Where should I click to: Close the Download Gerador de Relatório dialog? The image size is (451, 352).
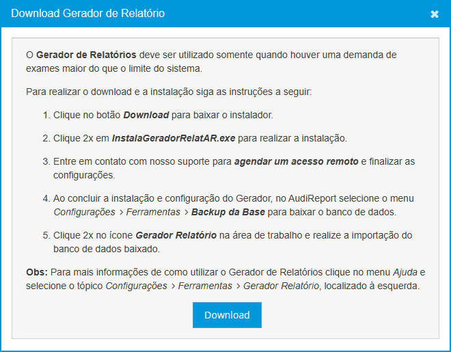(x=435, y=14)
